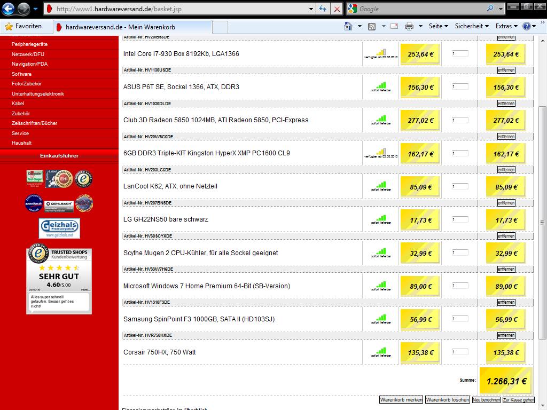Screen dimensions: 547x410
Task: Click the 6GB DDR3 Kingston HyperX product name
Action: [207, 153]
